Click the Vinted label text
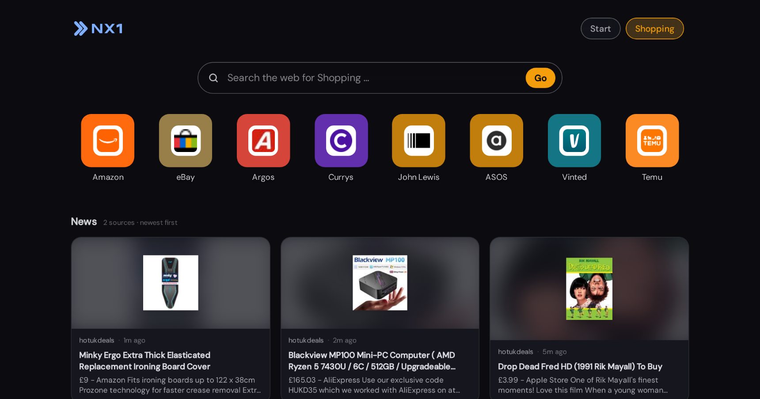Screen dimensions: 760x399 pos(574,177)
